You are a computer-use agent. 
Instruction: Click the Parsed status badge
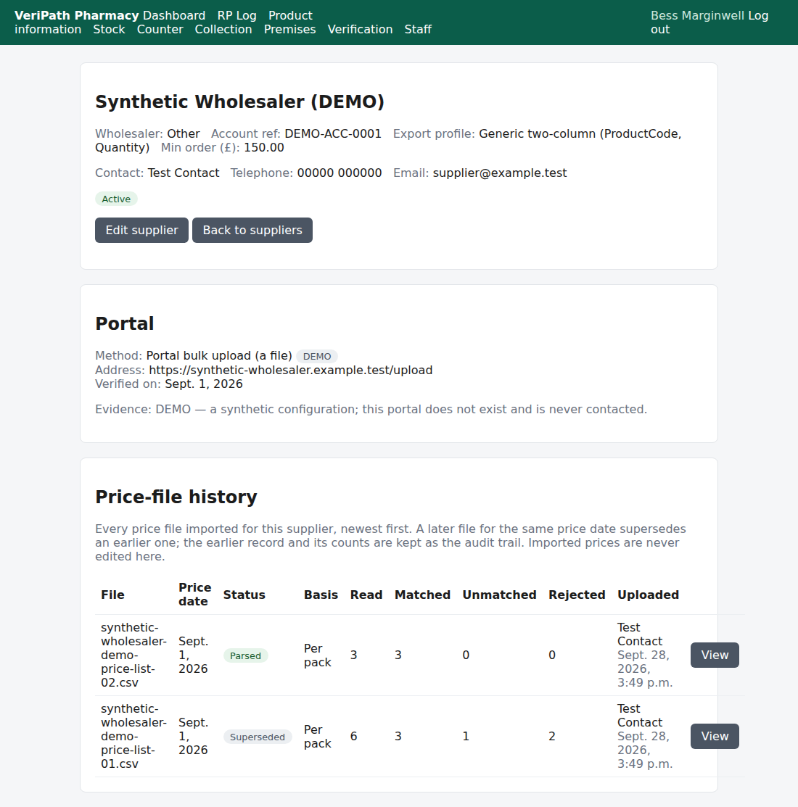click(x=246, y=655)
